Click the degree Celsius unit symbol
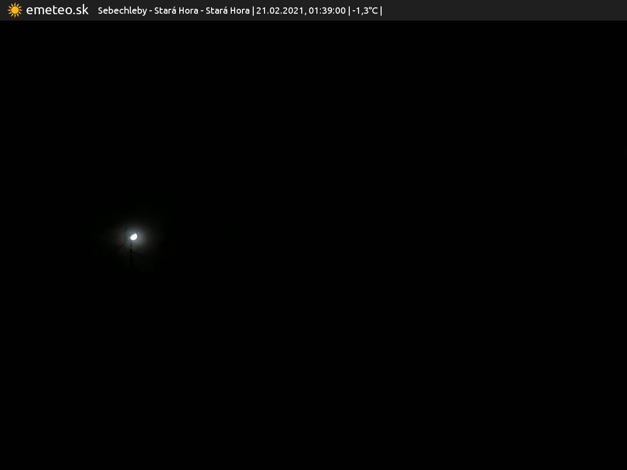 coord(373,10)
